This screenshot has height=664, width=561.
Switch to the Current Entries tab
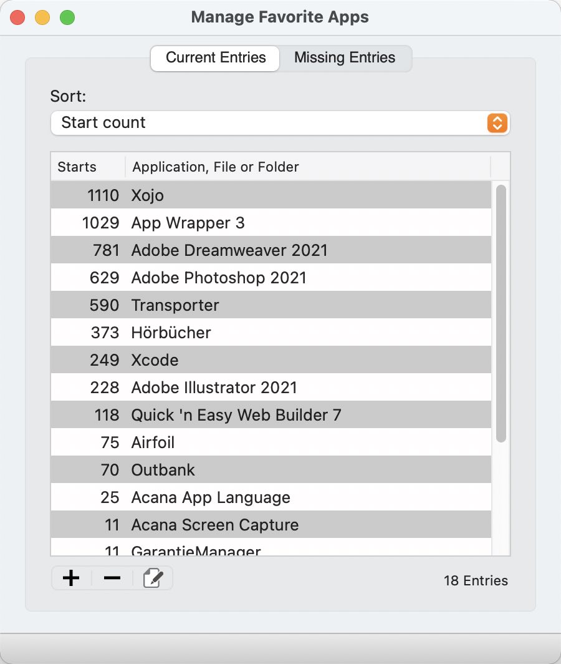pos(215,58)
